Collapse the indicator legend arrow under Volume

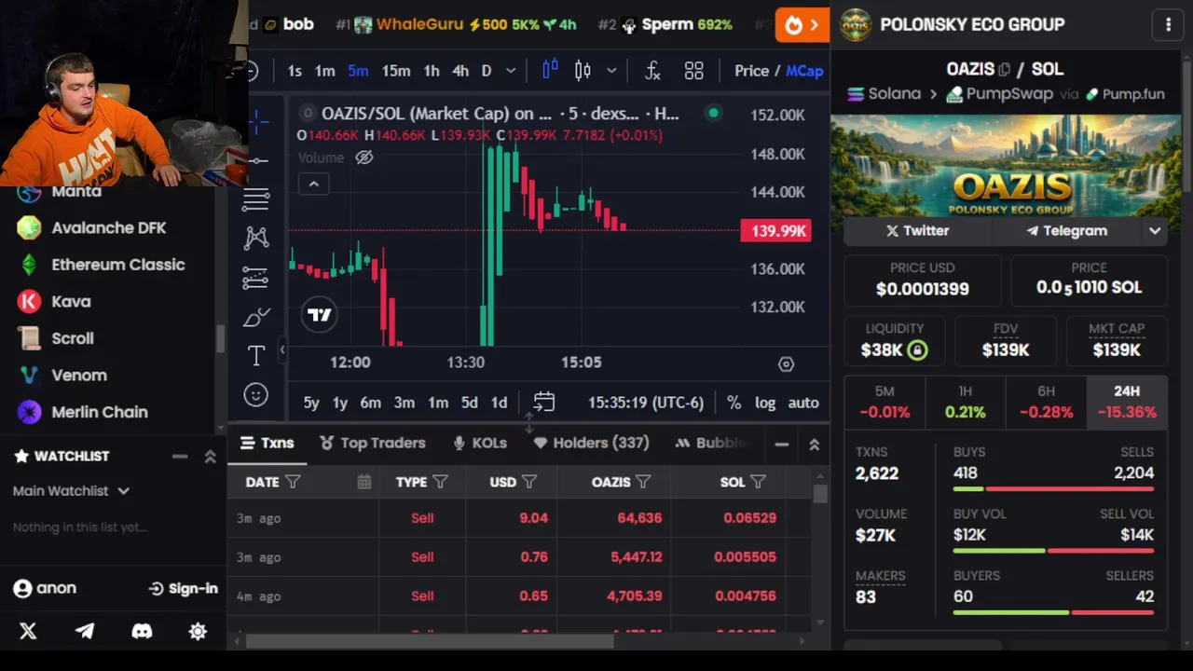tap(314, 185)
